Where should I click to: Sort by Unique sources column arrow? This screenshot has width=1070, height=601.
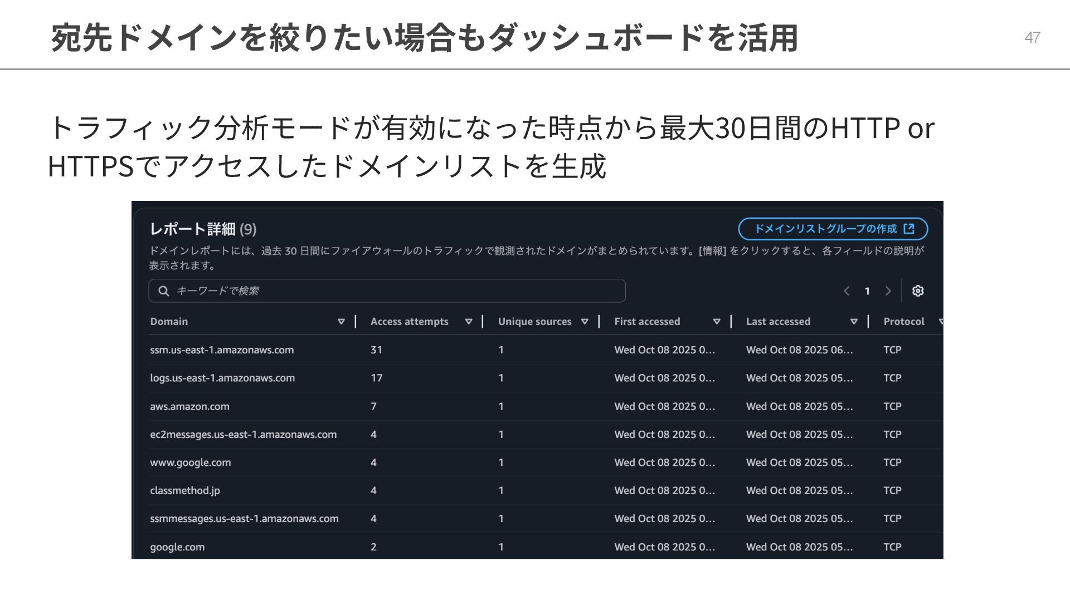pyautogui.click(x=585, y=322)
